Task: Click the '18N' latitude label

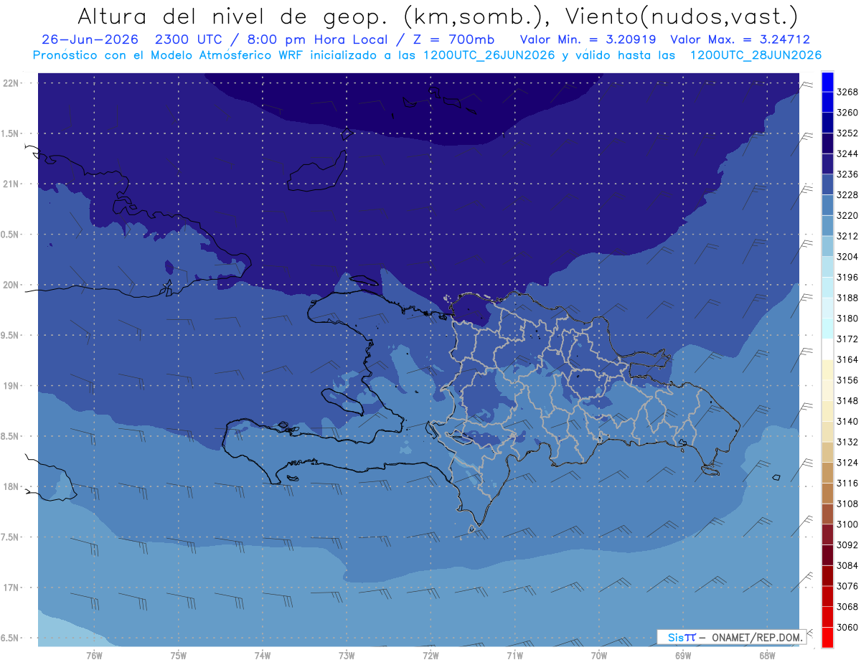Action: (10, 487)
